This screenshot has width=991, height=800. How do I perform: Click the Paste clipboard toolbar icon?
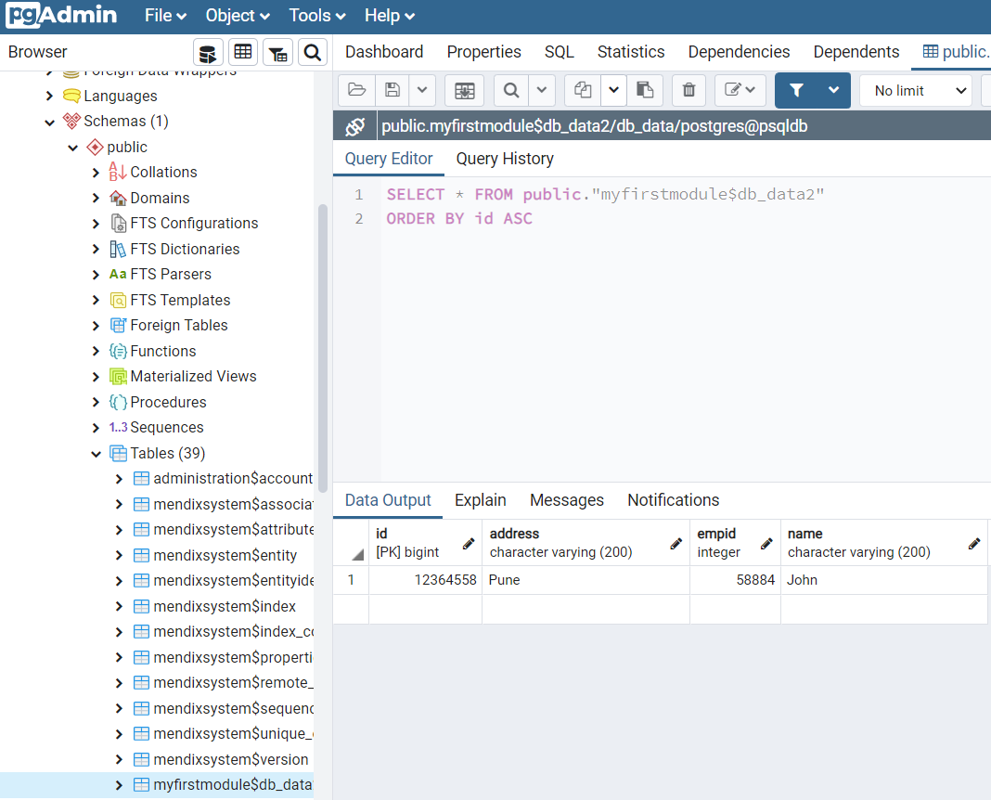point(645,90)
